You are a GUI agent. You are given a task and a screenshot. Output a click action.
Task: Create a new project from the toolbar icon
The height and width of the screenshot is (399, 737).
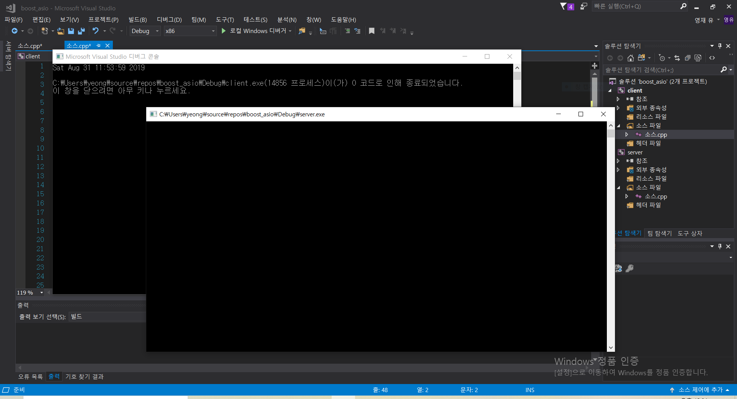pos(45,31)
